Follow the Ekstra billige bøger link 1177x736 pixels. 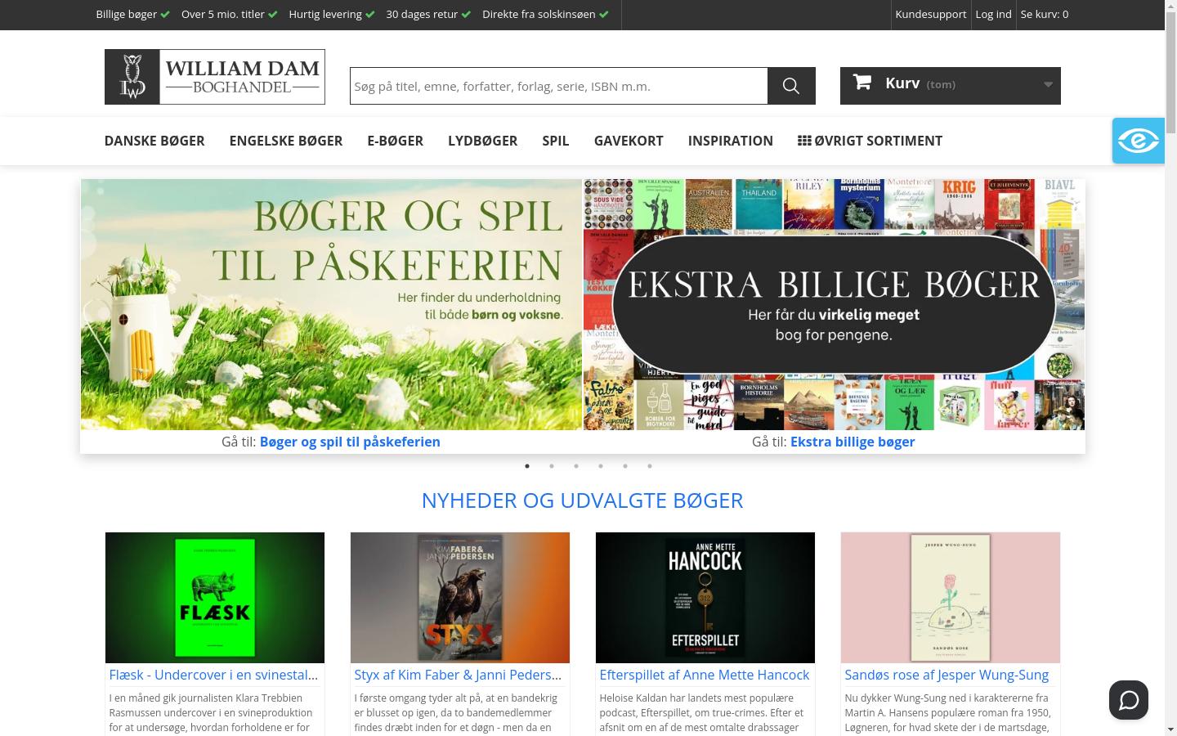pos(853,442)
